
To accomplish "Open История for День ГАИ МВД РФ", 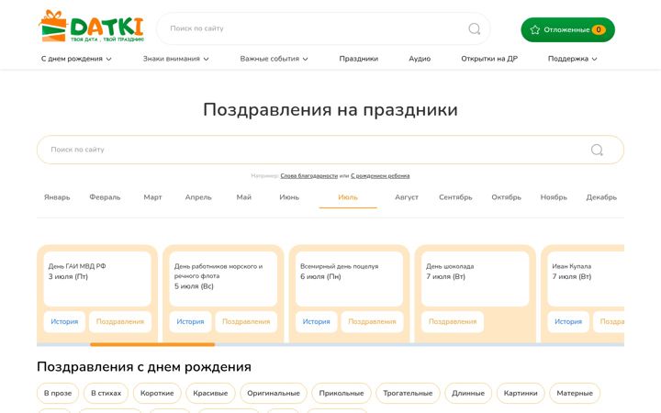I will pyautogui.click(x=64, y=321).
